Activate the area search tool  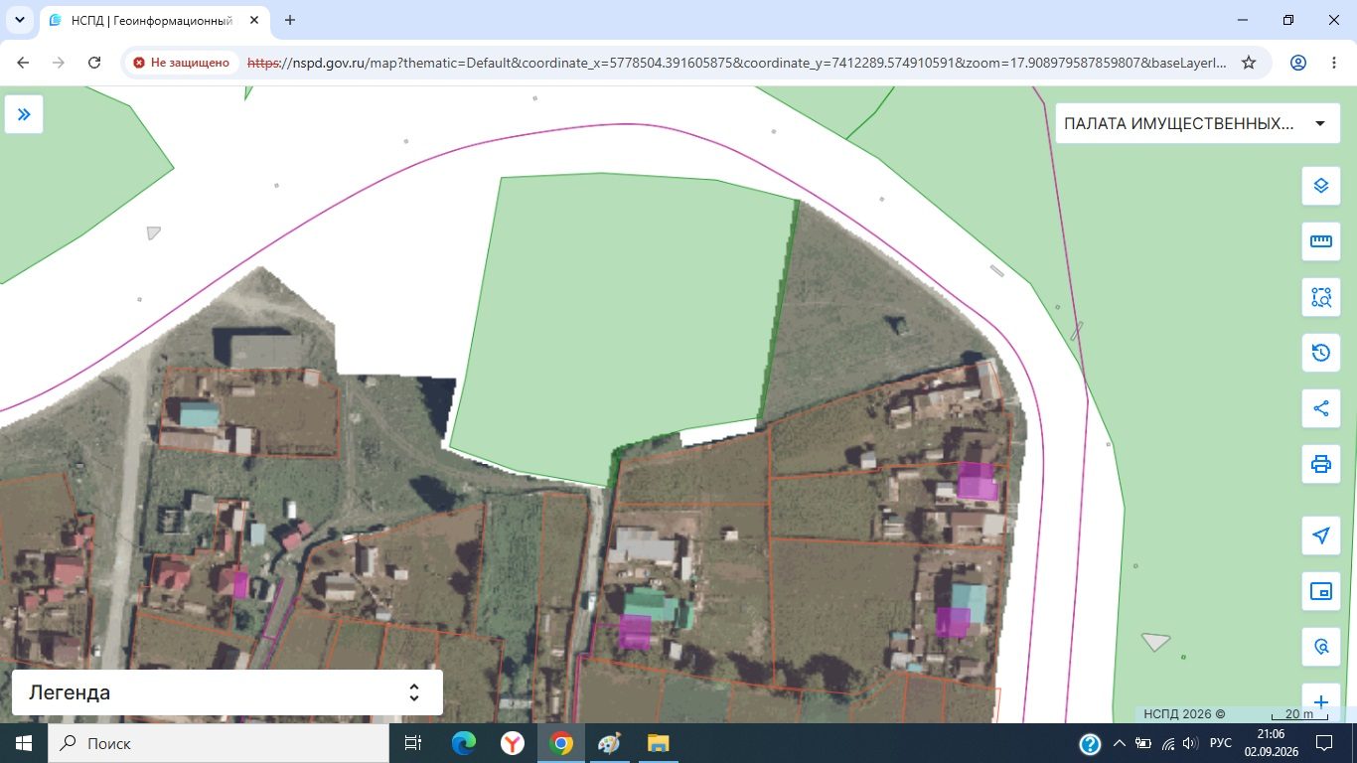(x=1320, y=297)
